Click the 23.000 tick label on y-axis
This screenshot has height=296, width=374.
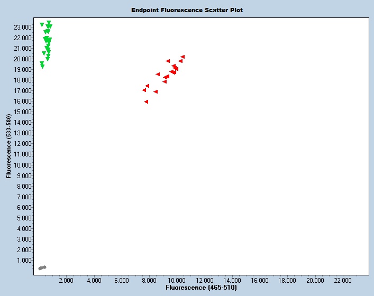(x=23, y=27)
